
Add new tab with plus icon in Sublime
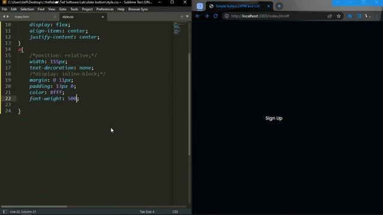click(x=182, y=17)
